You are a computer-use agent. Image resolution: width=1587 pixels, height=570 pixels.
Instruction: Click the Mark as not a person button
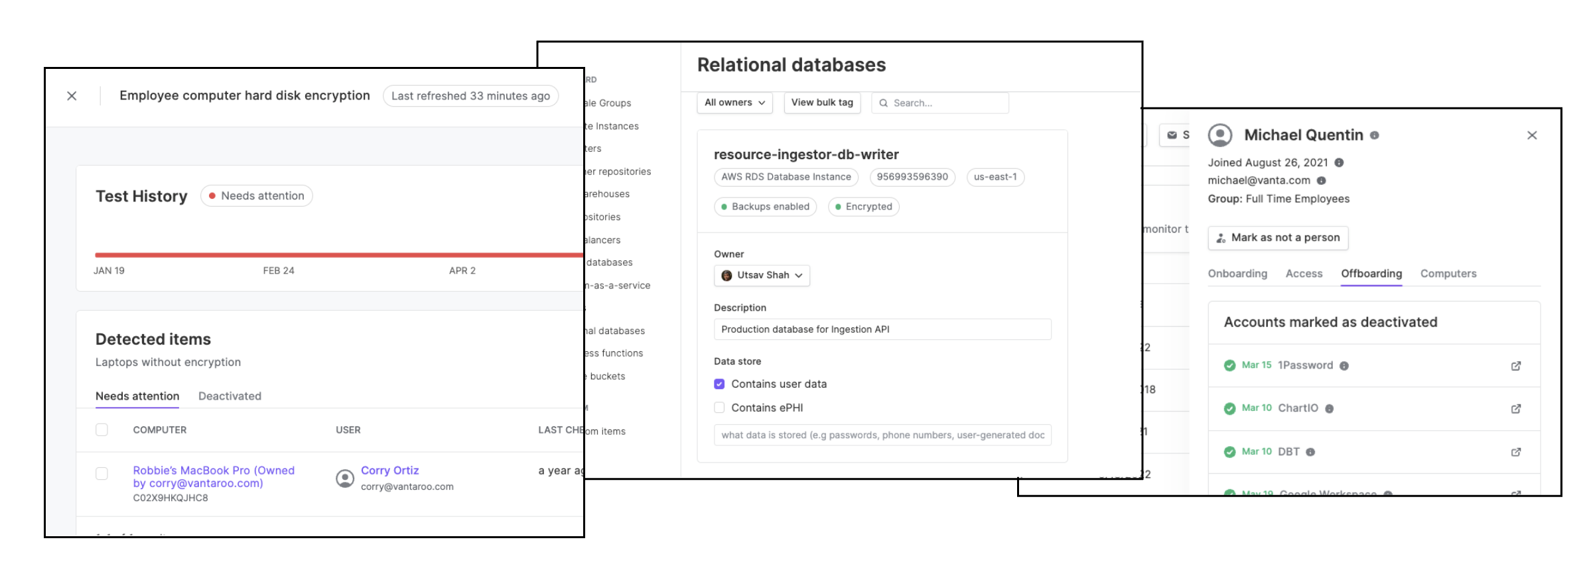point(1278,238)
